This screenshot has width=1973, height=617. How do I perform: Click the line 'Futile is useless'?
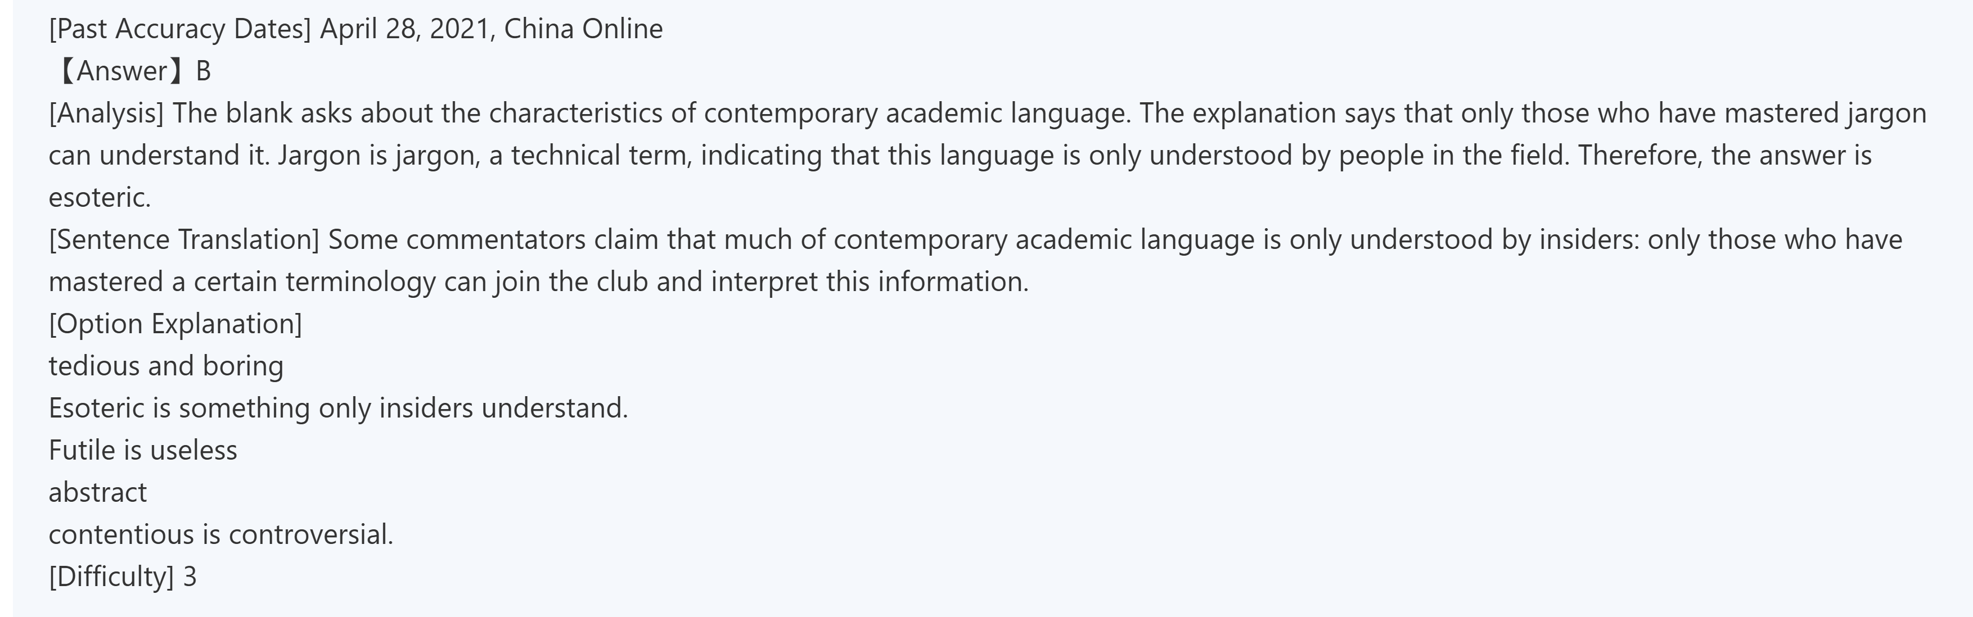143,450
